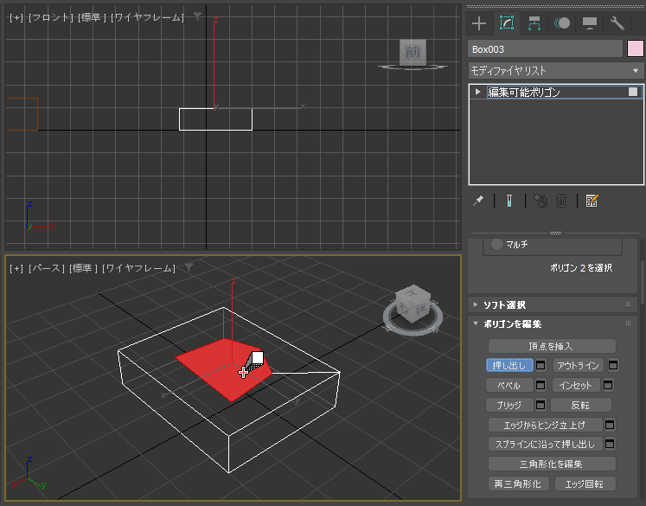The height and width of the screenshot is (506, 646).
Task: Open the モディファイヤ リスト dropdown
Action: [x=556, y=71]
